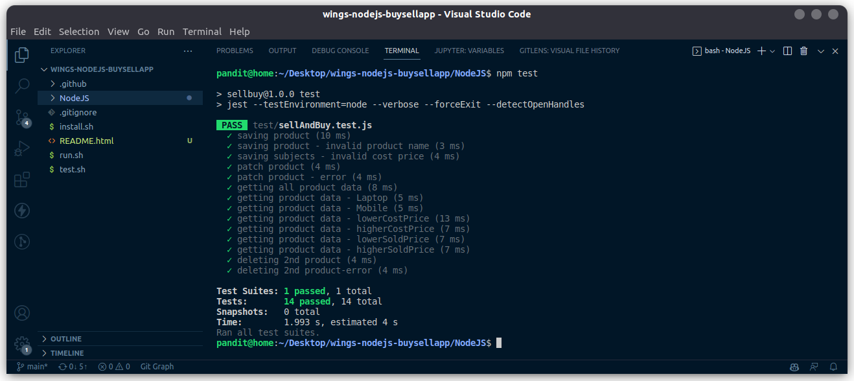
Task: Open Explorer more actions ellipsis
Action: tap(188, 51)
